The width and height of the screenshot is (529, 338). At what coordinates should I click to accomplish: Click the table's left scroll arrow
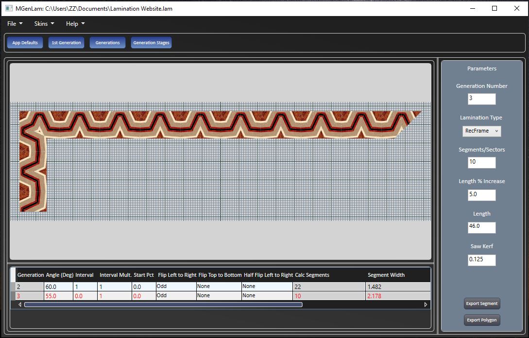pos(20,305)
